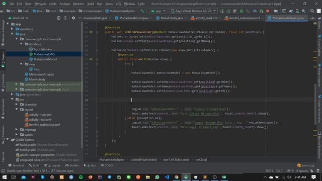Open Build tool window

tap(34, 165)
